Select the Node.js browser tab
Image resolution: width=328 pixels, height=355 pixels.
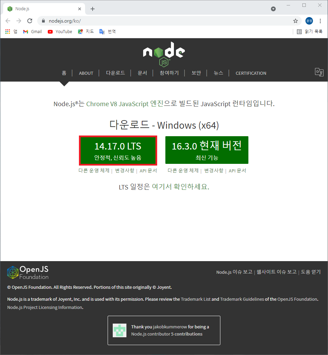44,9
